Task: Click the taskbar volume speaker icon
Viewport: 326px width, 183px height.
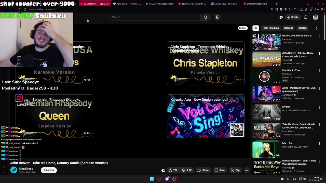Action: [305, 179]
